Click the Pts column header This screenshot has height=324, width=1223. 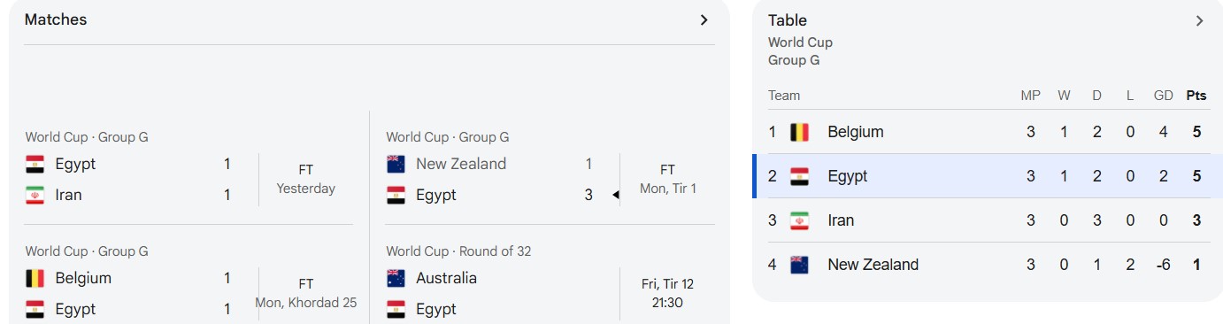coord(1196,96)
